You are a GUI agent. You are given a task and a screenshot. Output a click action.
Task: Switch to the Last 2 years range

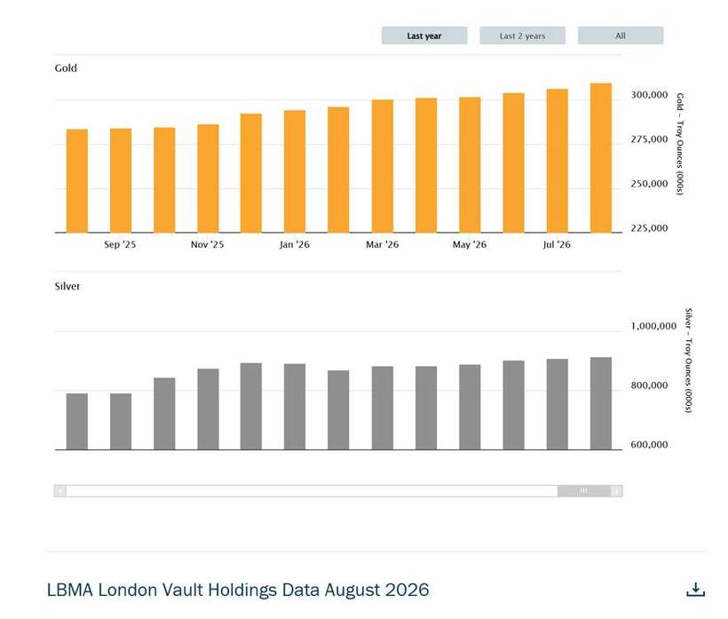pos(522,36)
